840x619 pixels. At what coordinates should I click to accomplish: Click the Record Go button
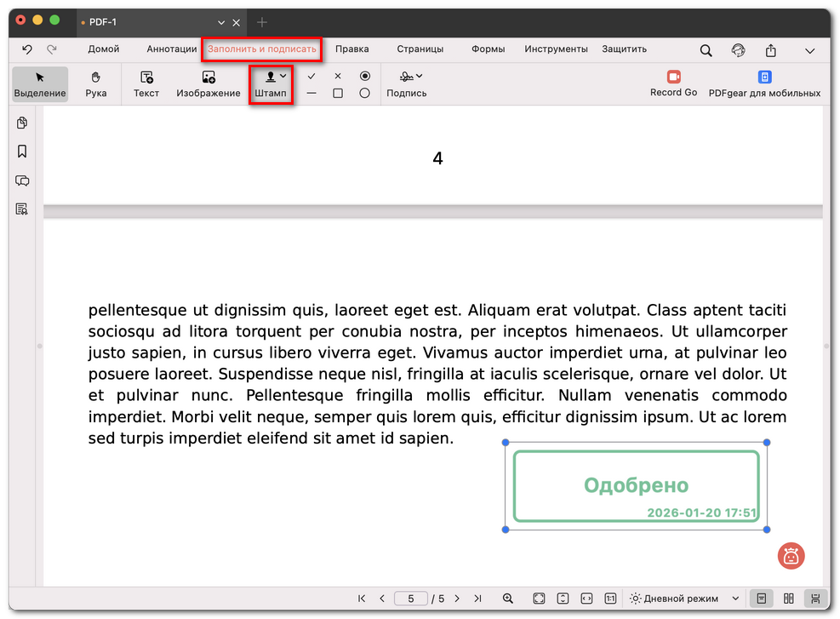[x=673, y=83]
